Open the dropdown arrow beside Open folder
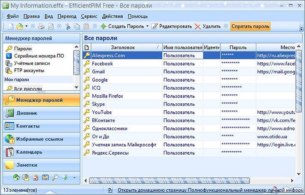Viewport: 305px width, 195px height. point(27,26)
